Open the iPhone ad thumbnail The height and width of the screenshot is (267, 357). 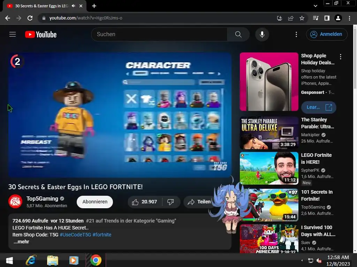coord(269,82)
